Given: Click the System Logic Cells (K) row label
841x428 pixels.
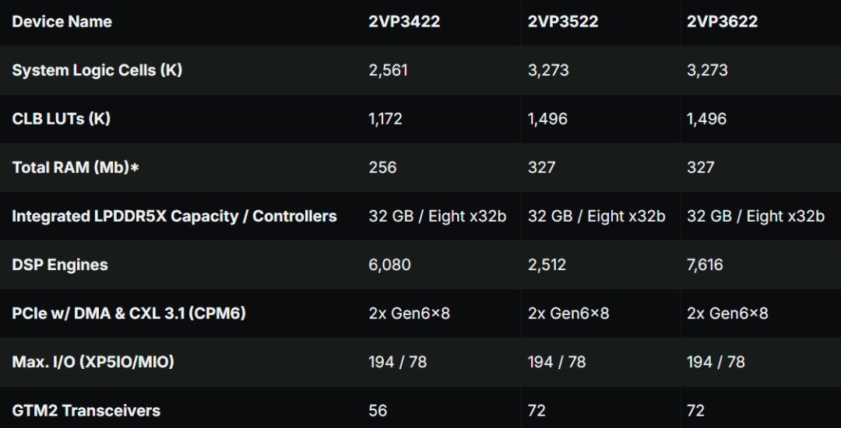Looking at the screenshot, I should coord(97,70).
